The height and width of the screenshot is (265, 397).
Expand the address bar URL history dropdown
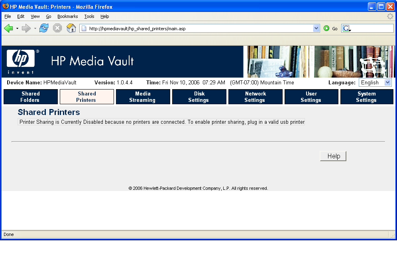(x=316, y=28)
